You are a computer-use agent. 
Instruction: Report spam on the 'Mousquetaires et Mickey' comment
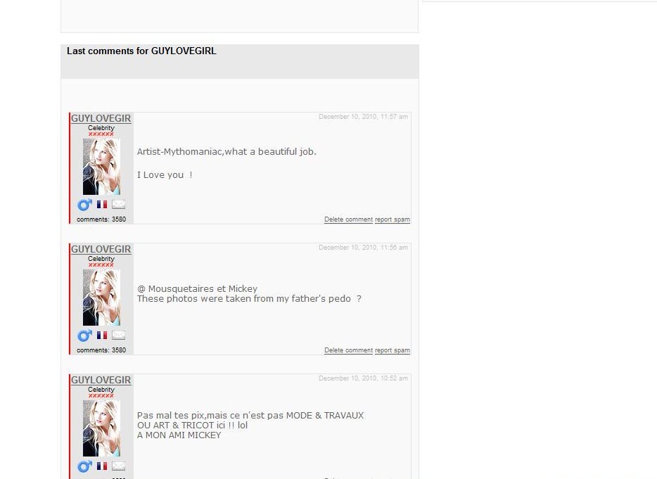tap(393, 350)
